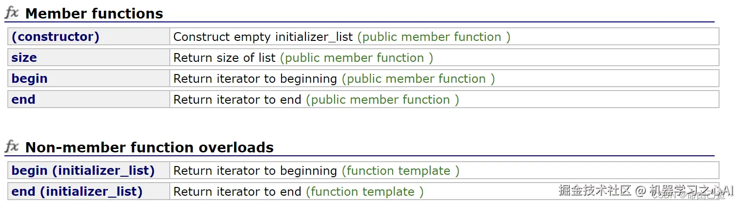
Task: Click member 'Return iterator to beginning' description
Action: [x=255, y=79]
